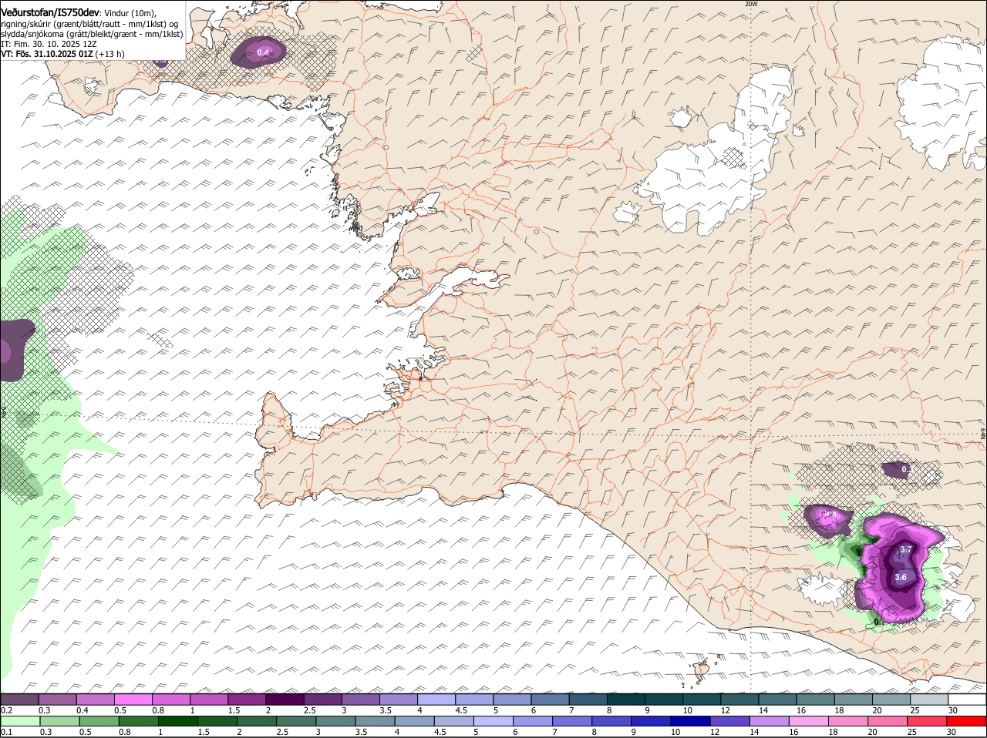The image size is (987, 738).
Task: Click the 3.6 value on the southeast precipitation area
Action: point(901,577)
